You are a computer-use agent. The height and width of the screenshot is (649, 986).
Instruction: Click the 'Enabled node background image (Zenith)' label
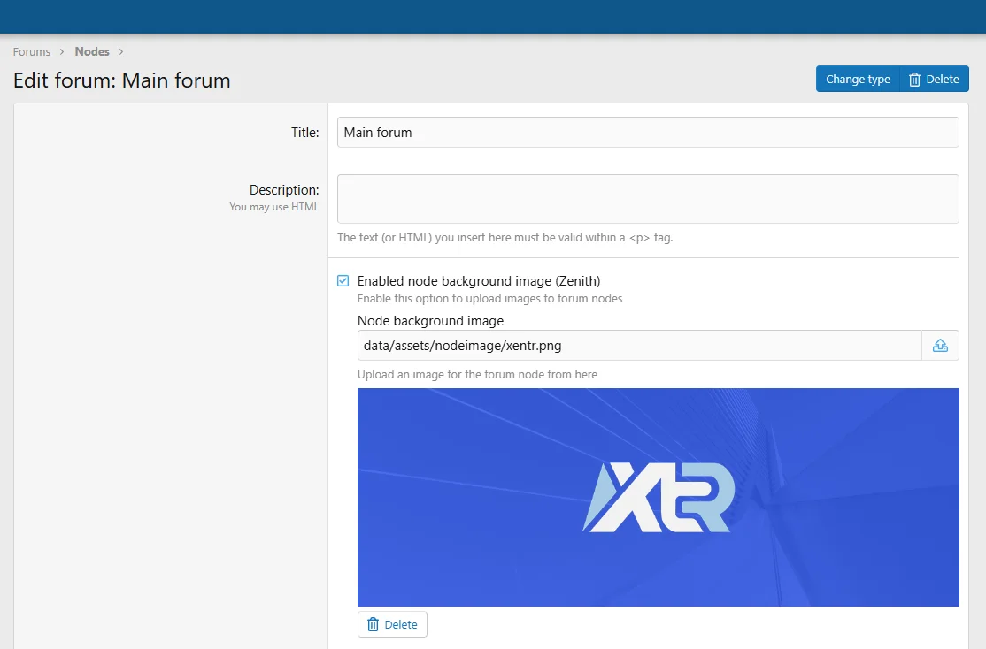pos(479,281)
